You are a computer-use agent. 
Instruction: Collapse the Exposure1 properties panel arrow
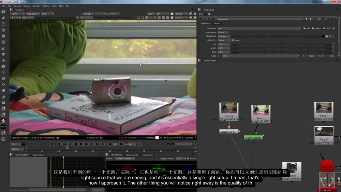pos(200,19)
